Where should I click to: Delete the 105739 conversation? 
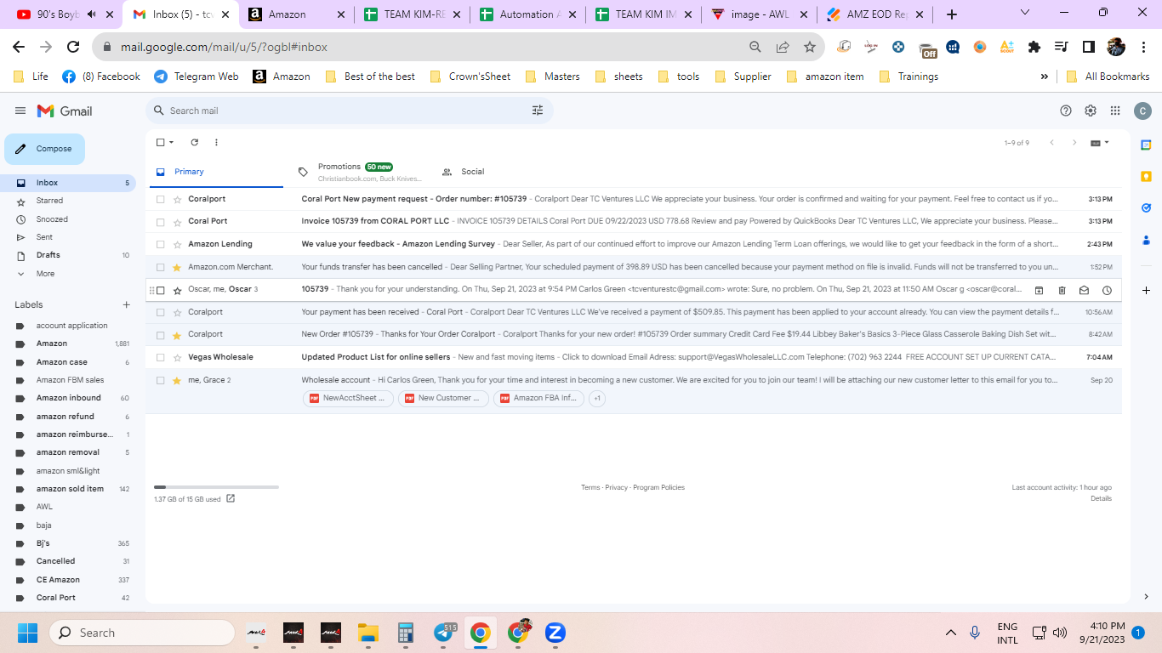1062,290
